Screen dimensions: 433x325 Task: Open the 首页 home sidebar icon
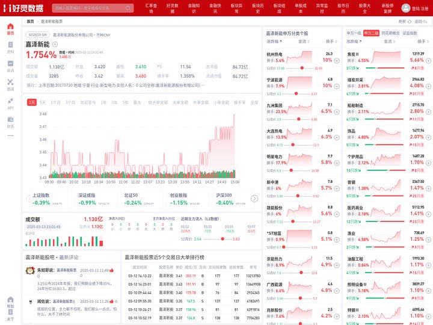tap(10, 29)
